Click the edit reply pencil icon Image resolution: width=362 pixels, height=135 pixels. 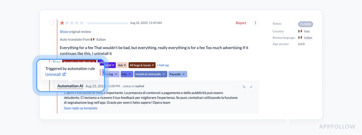[x=251, y=87]
